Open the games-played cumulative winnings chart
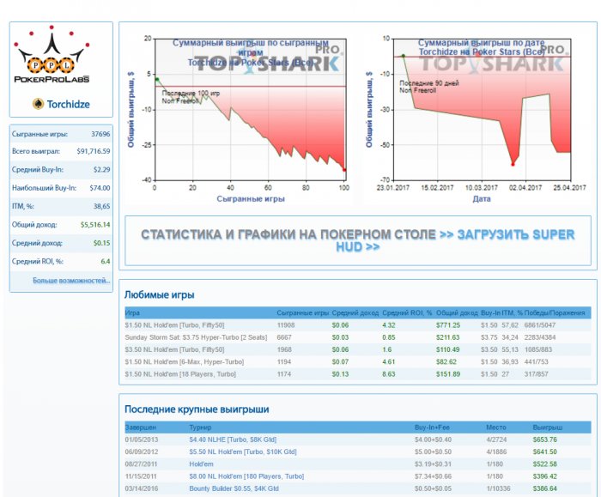The height and width of the screenshot is (497, 601). [239, 118]
